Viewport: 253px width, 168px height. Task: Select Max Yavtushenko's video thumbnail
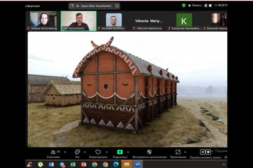[79, 20]
